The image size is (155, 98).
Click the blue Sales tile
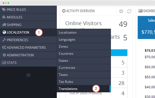146,27
